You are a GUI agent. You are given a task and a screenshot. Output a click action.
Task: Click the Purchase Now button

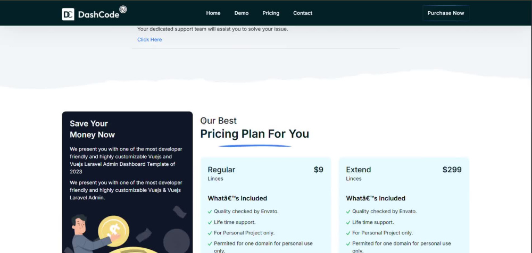445,13
